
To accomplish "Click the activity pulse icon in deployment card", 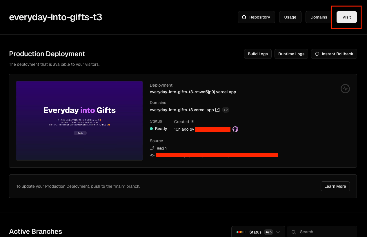I will pyautogui.click(x=345, y=89).
